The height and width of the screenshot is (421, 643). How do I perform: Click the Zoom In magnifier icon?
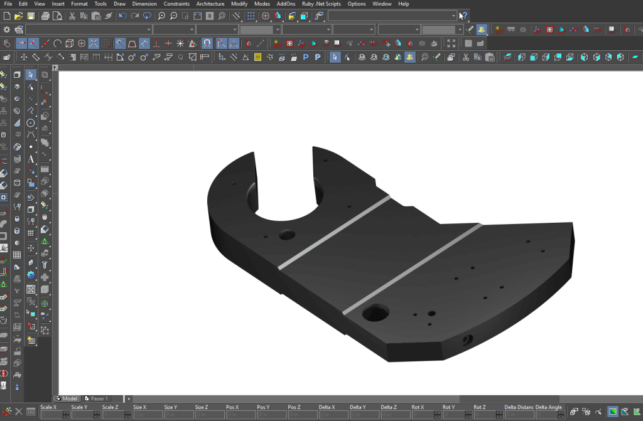coord(161,16)
